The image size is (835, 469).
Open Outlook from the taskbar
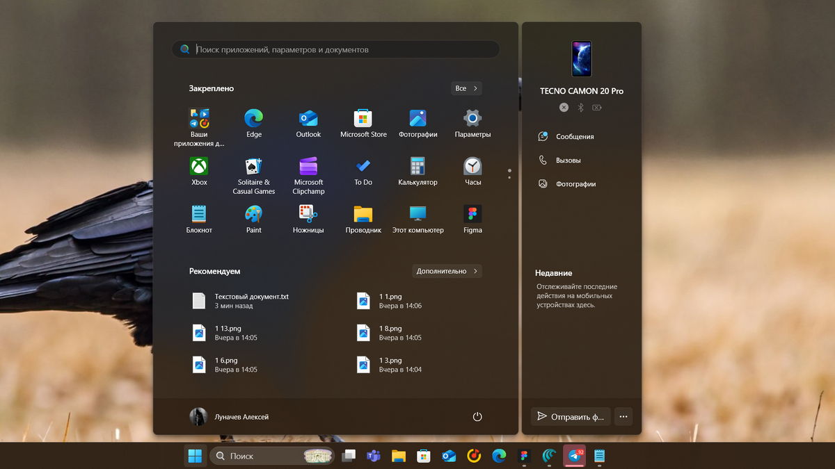pyautogui.click(x=449, y=456)
